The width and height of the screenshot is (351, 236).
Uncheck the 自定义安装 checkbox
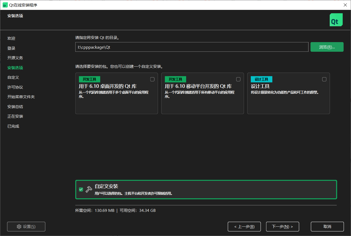click(x=81, y=189)
